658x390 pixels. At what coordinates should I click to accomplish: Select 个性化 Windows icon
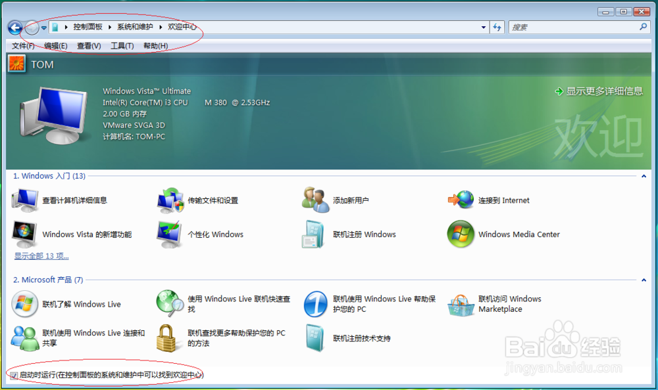coord(170,234)
